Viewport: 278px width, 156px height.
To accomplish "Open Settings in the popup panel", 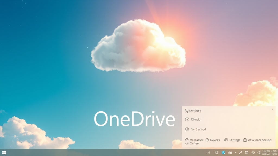I will coord(235,140).
